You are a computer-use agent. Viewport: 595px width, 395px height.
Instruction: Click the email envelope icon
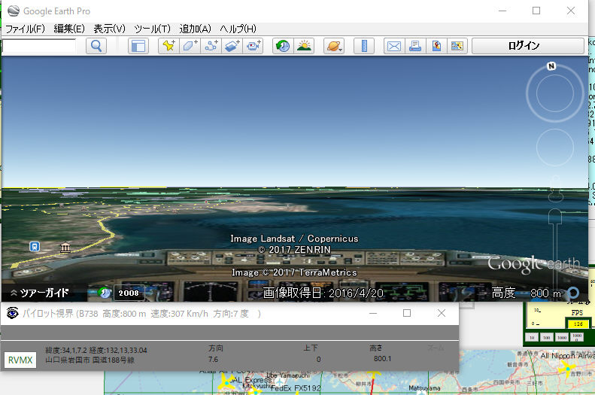pos(393,46)
